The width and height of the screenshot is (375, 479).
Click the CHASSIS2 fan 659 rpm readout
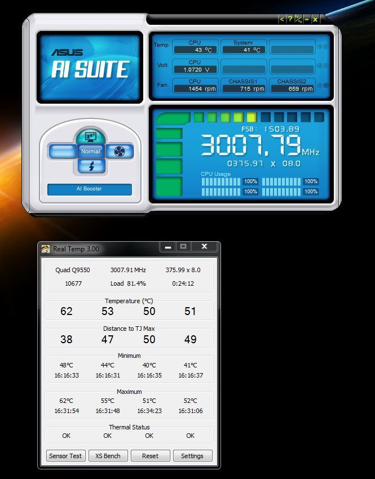pyautogui.click(x=292, y=88)
